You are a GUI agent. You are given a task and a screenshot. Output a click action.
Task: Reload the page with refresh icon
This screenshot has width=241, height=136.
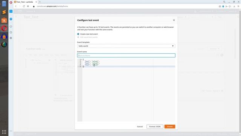click(x=24, y=6)
